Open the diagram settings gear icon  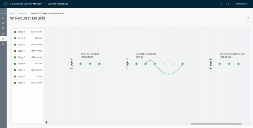(46, 122)
